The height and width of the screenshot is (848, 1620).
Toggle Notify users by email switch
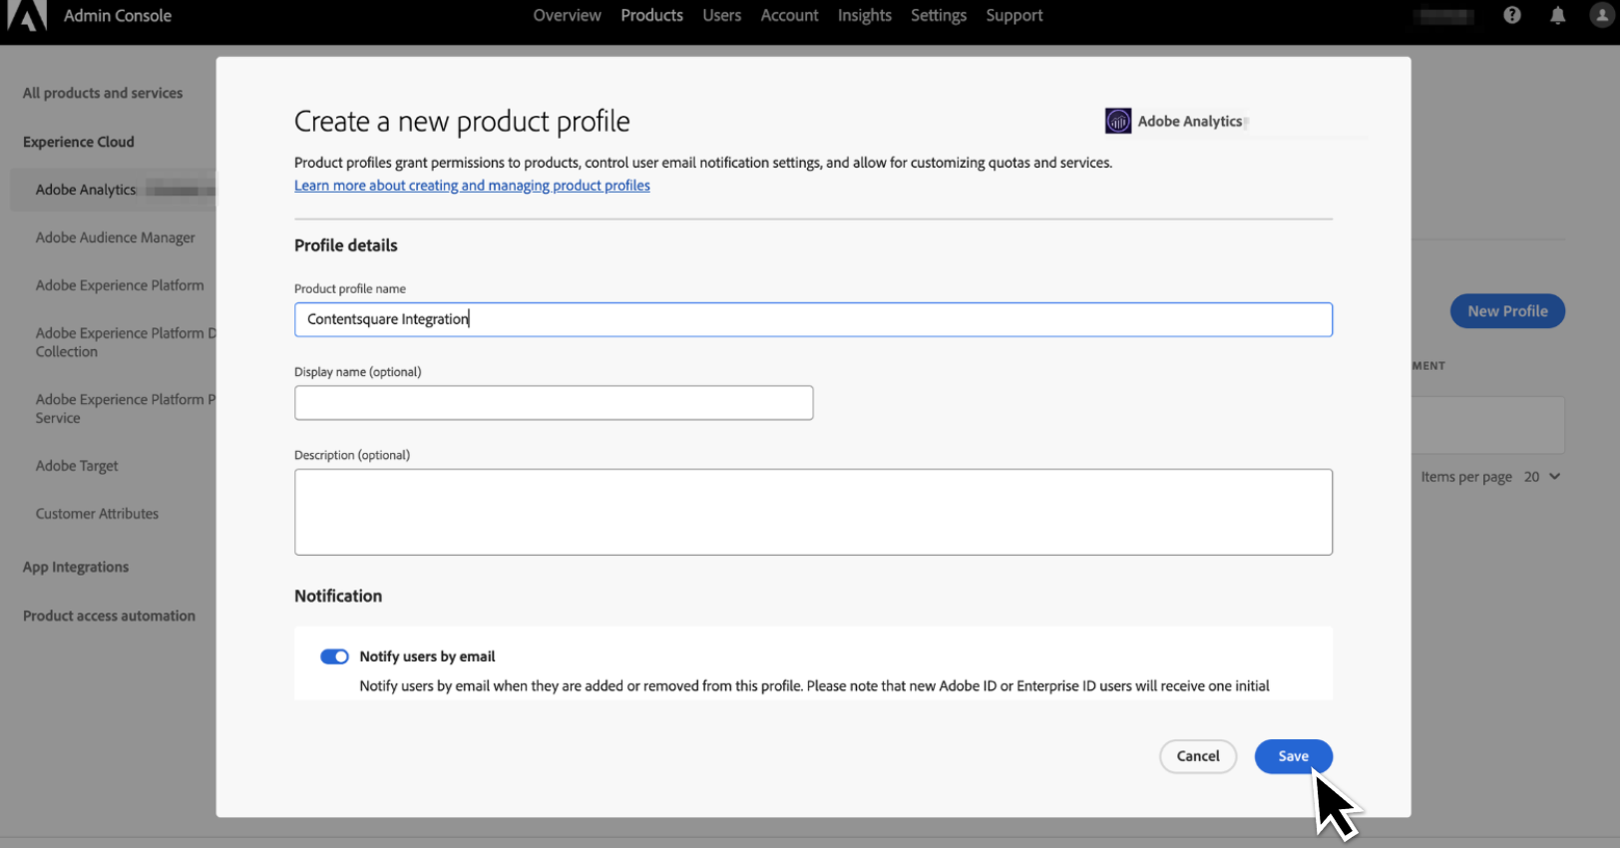click(x=334, y=656)
